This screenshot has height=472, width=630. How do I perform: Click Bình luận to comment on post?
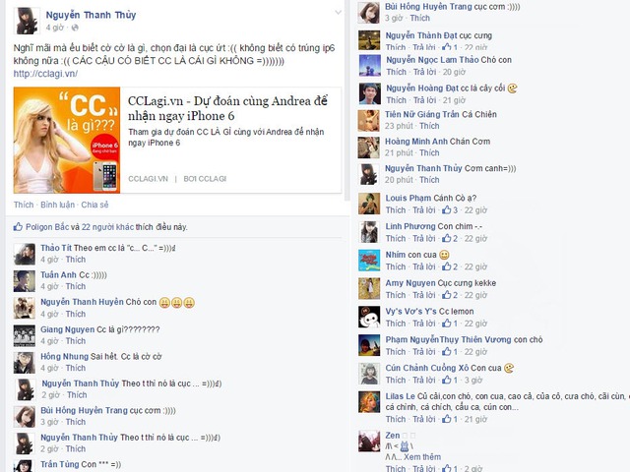57,205
